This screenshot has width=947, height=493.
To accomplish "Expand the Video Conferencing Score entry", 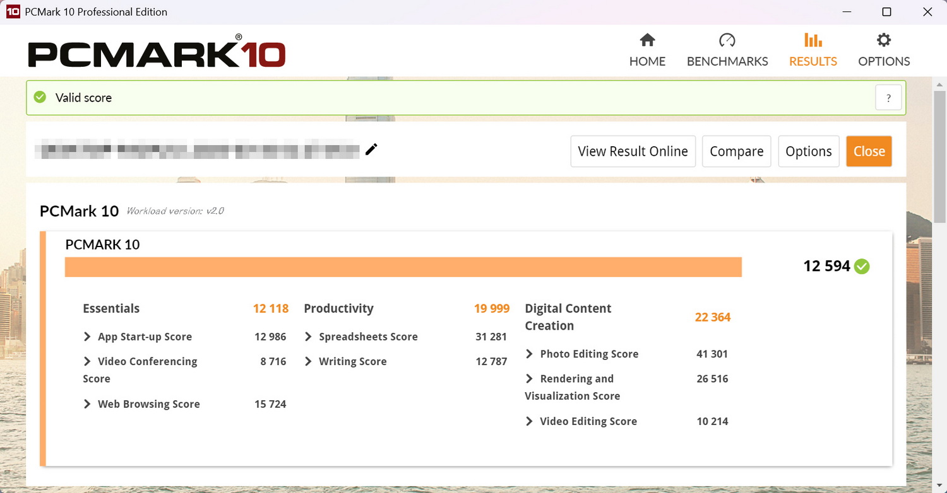I will pyautogui.click(x=87, y=361).
